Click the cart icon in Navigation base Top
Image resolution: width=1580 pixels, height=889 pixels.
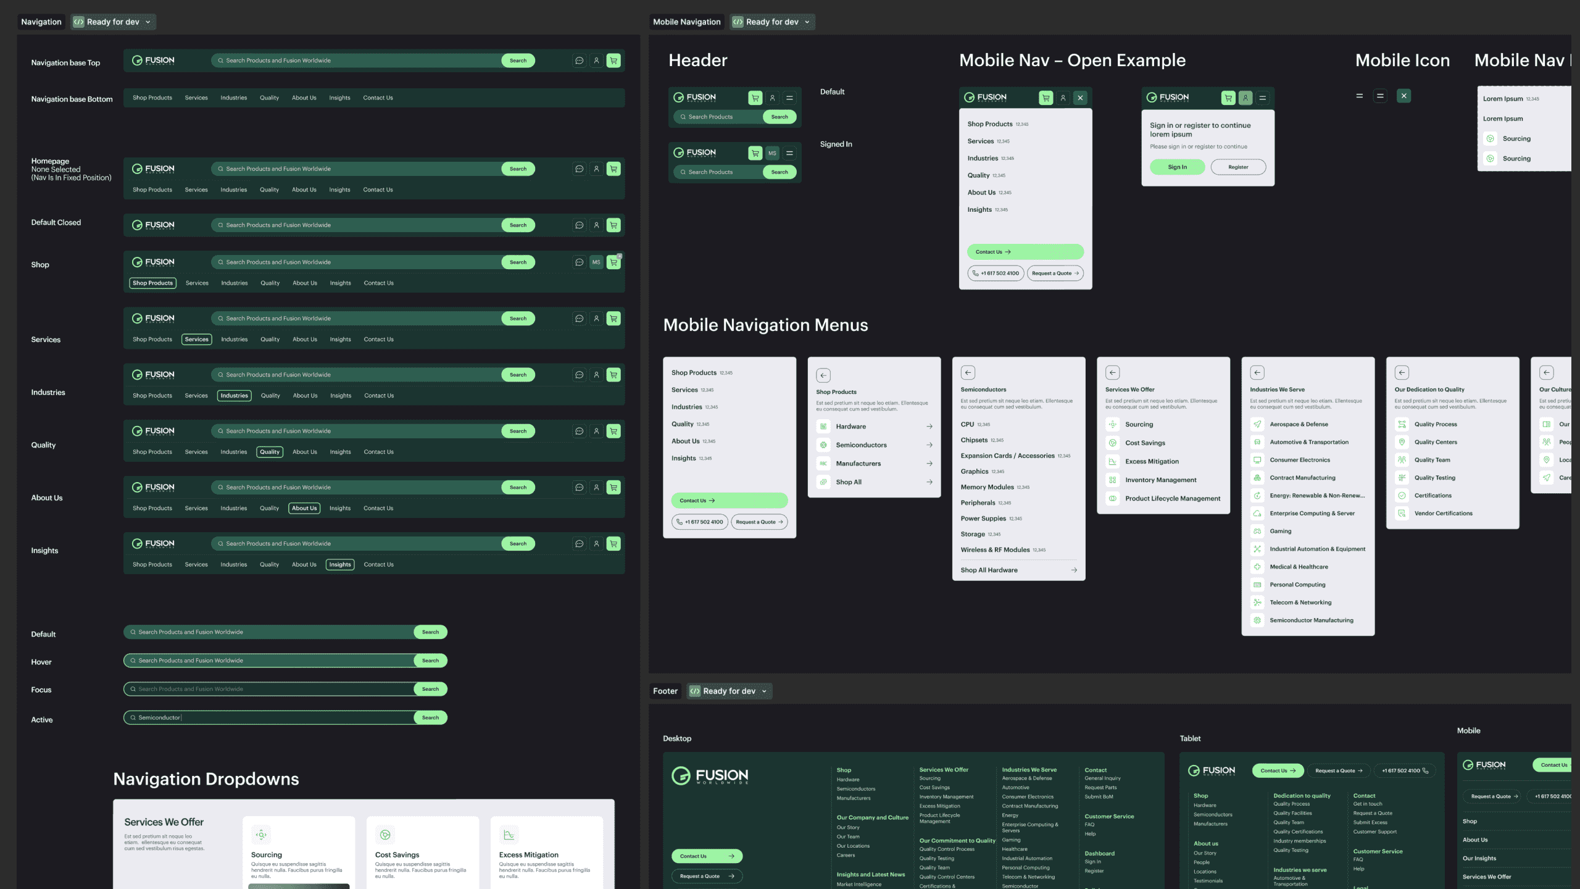[613, 61]
